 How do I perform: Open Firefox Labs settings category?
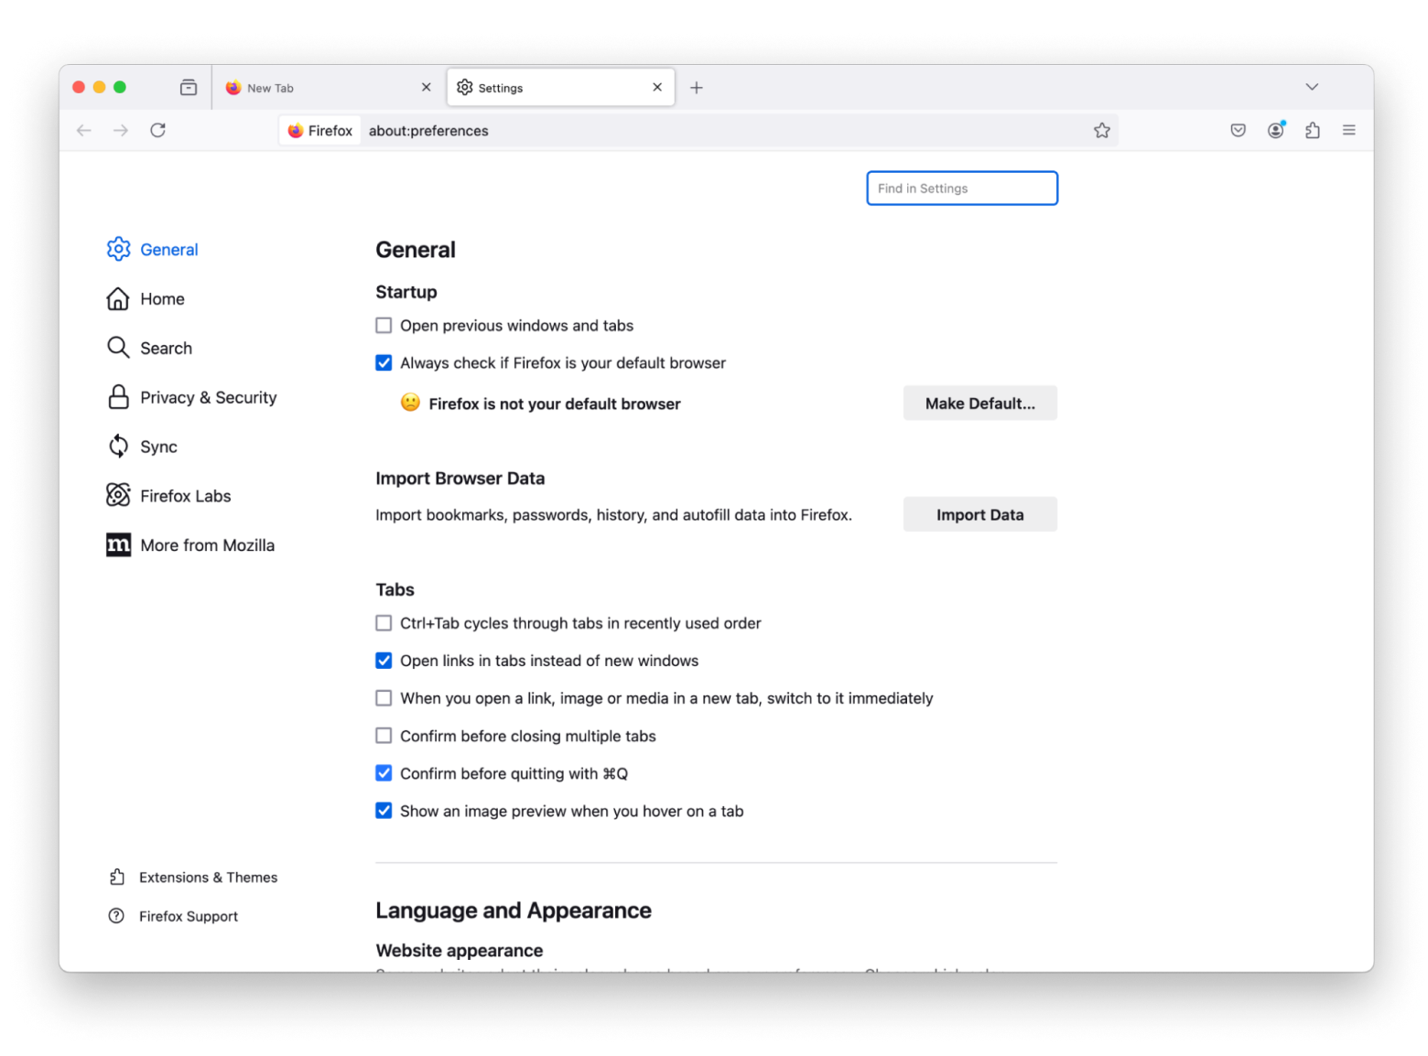(169, 497)
